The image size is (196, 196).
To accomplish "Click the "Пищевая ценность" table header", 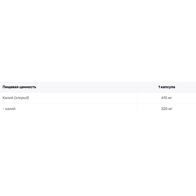I will tap(19, 87).
